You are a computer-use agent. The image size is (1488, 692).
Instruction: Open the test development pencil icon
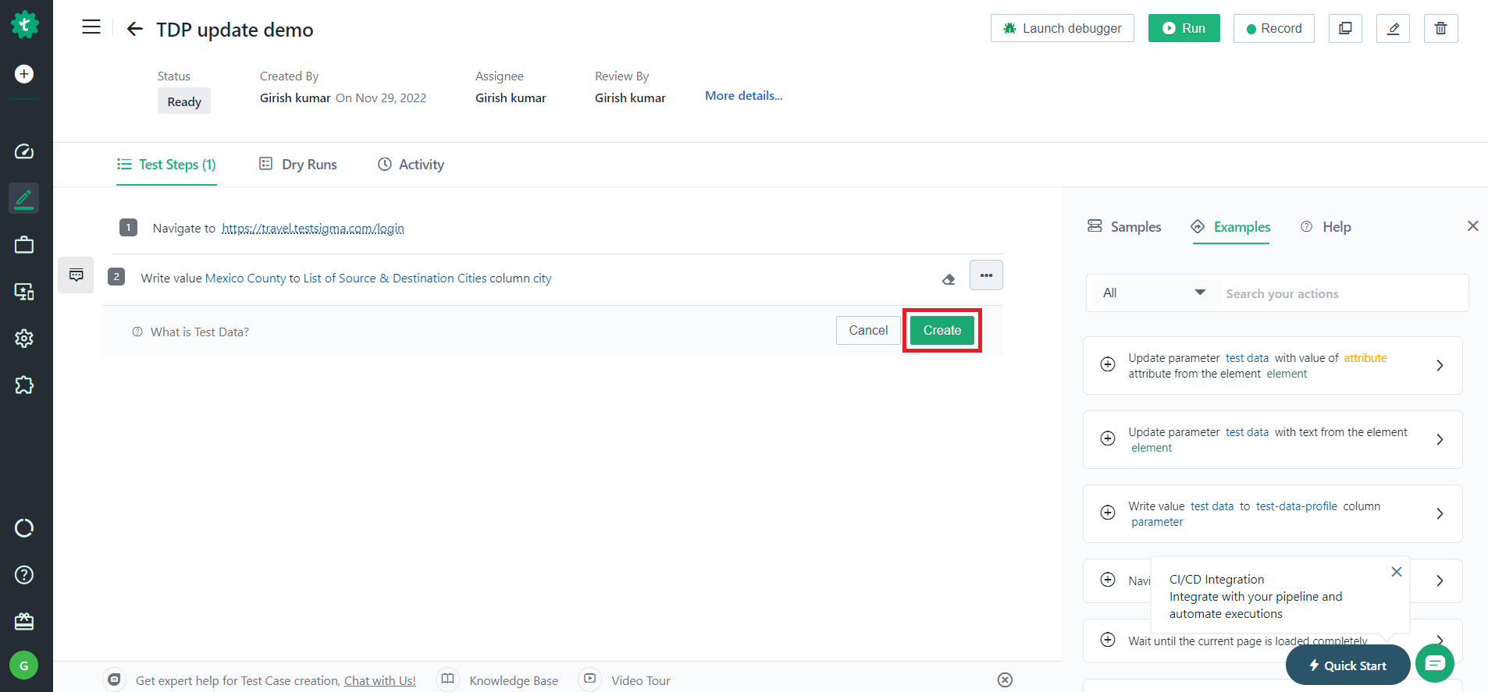tap(24, 198)
